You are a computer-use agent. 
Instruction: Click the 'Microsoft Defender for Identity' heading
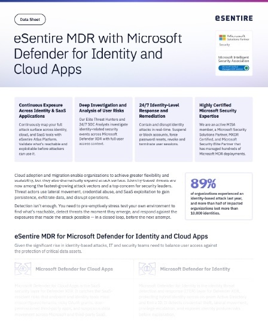pyautogui.click(x=195, y=269)
